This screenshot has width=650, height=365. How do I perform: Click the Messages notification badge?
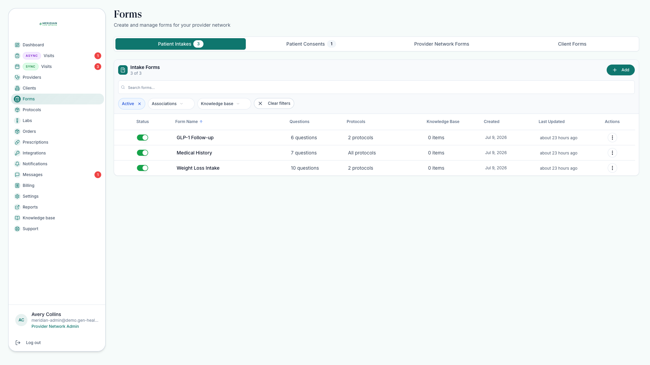98,175
